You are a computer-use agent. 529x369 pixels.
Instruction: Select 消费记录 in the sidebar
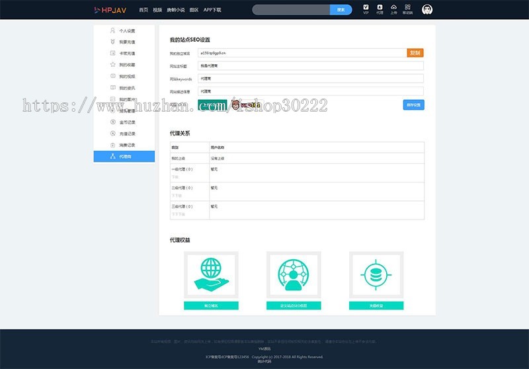pos(124,145)
